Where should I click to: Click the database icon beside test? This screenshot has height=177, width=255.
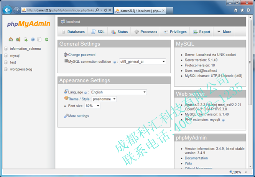click(6, 62)
